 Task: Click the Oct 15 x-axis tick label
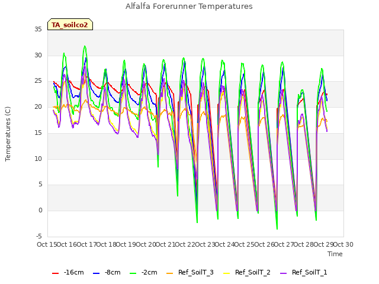[47, 244]
